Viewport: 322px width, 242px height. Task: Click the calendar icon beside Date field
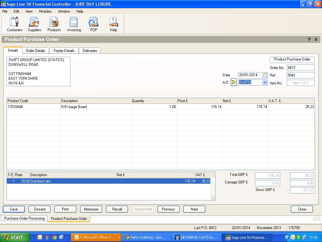point(265,75)
